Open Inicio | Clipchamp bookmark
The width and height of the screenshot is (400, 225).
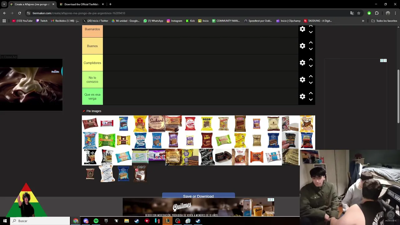point(288,21)
